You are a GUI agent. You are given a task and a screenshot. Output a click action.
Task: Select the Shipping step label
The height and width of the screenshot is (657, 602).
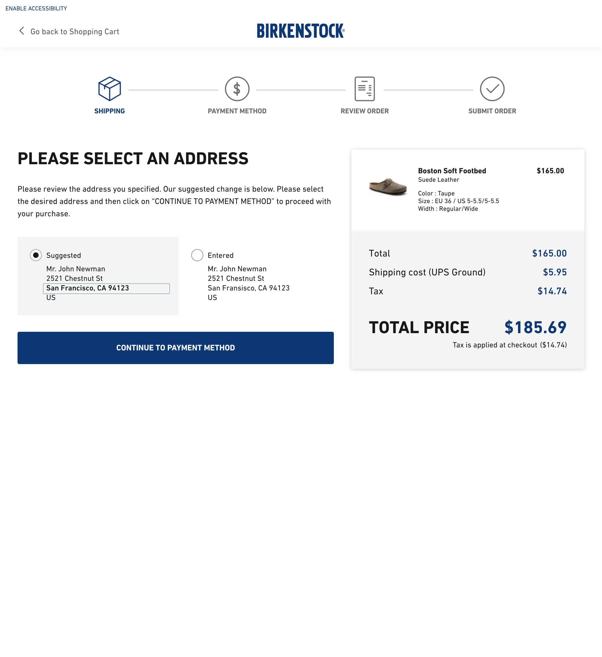tap(109, 111)
